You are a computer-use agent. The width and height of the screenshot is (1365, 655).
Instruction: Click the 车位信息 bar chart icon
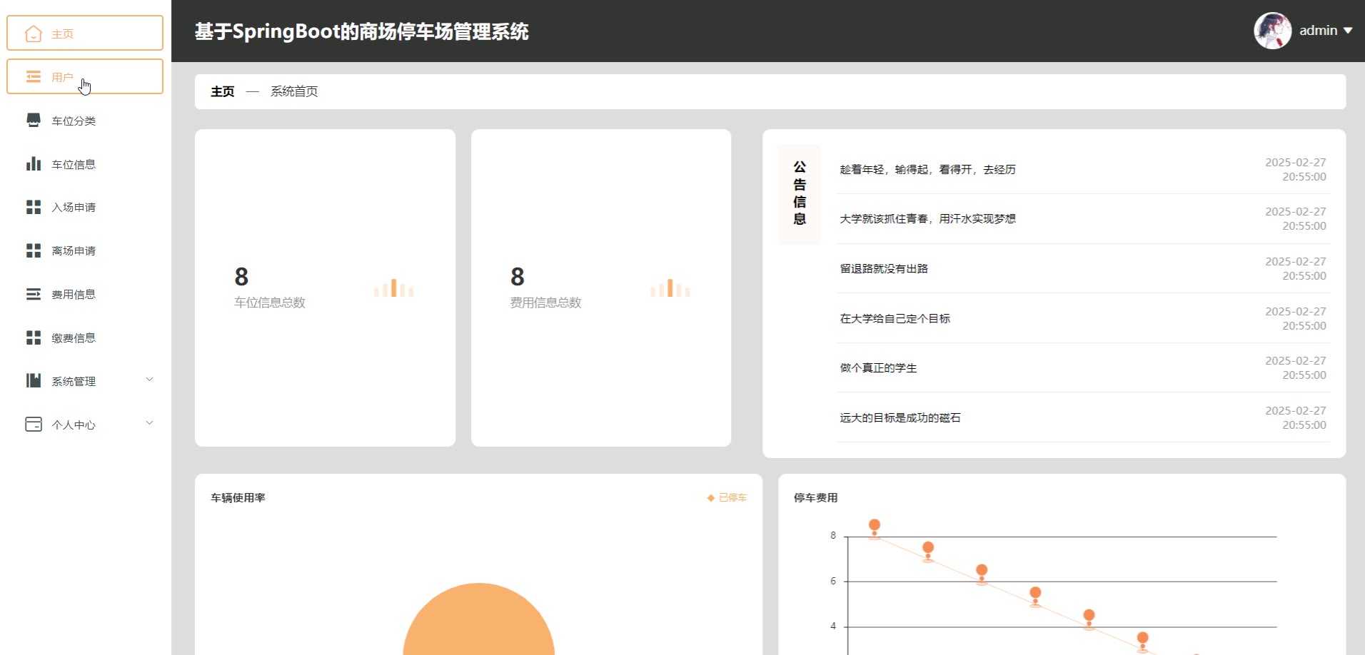(34, 164)
